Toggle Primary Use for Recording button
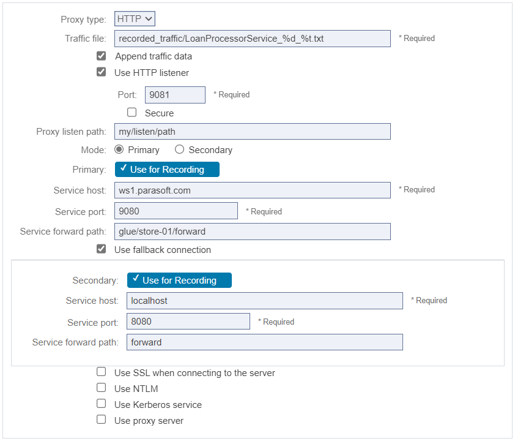 coord(167,170)
